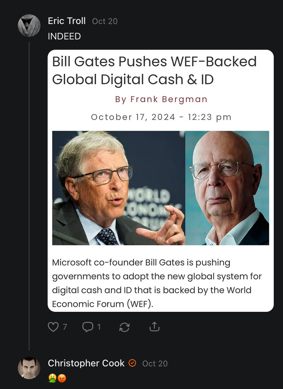
Task: Open the Oct 20 timestamp on Christopher's reply
Action: click(x=155, y=364)
